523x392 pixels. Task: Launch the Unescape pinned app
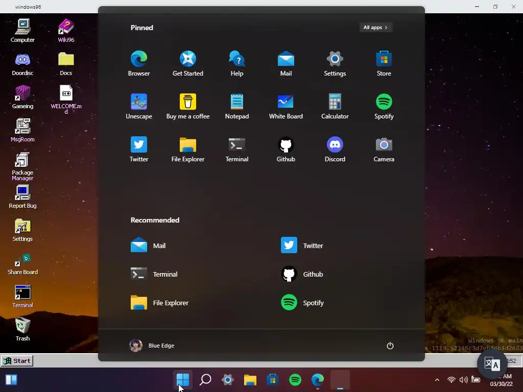coord(139,106)
